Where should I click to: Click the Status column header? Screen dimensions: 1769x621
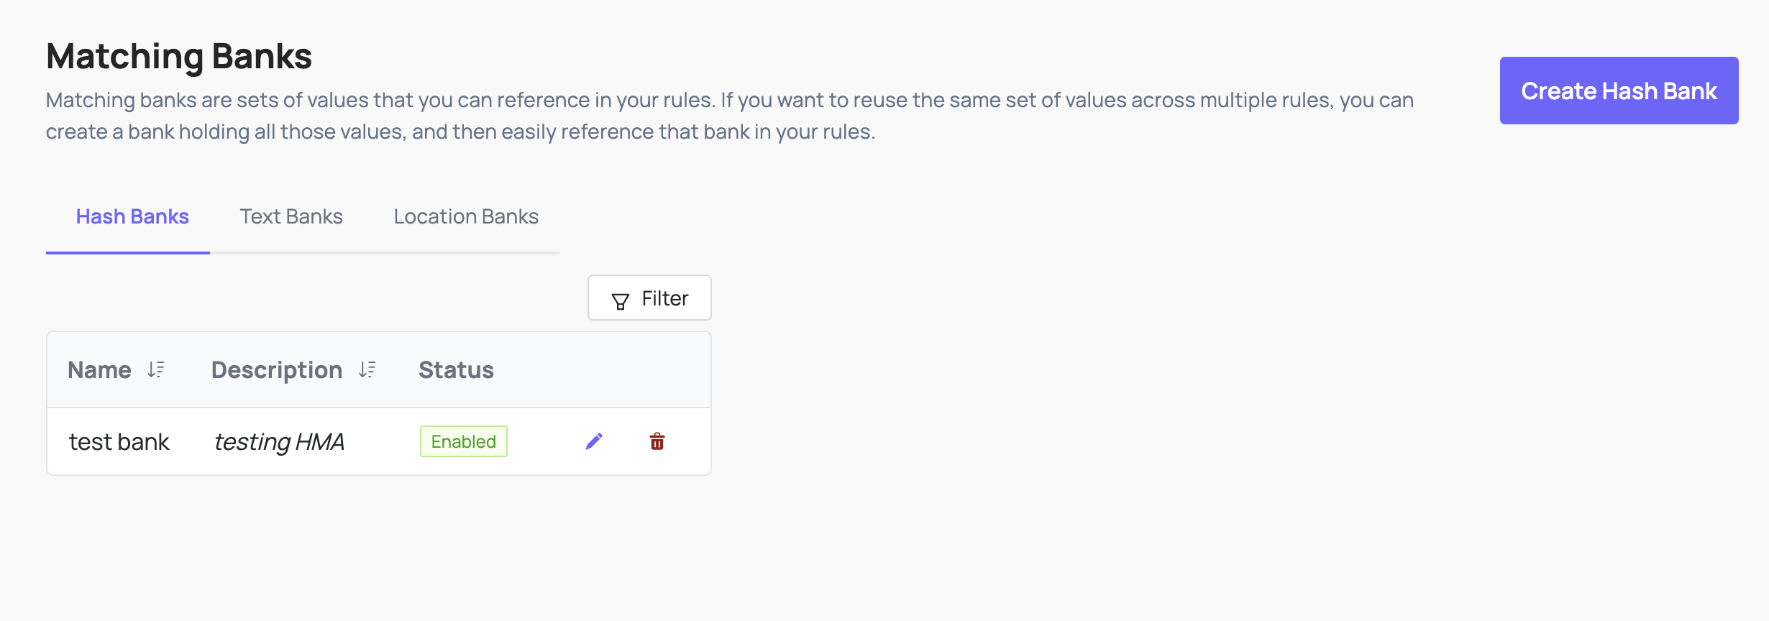coord(456,369)
